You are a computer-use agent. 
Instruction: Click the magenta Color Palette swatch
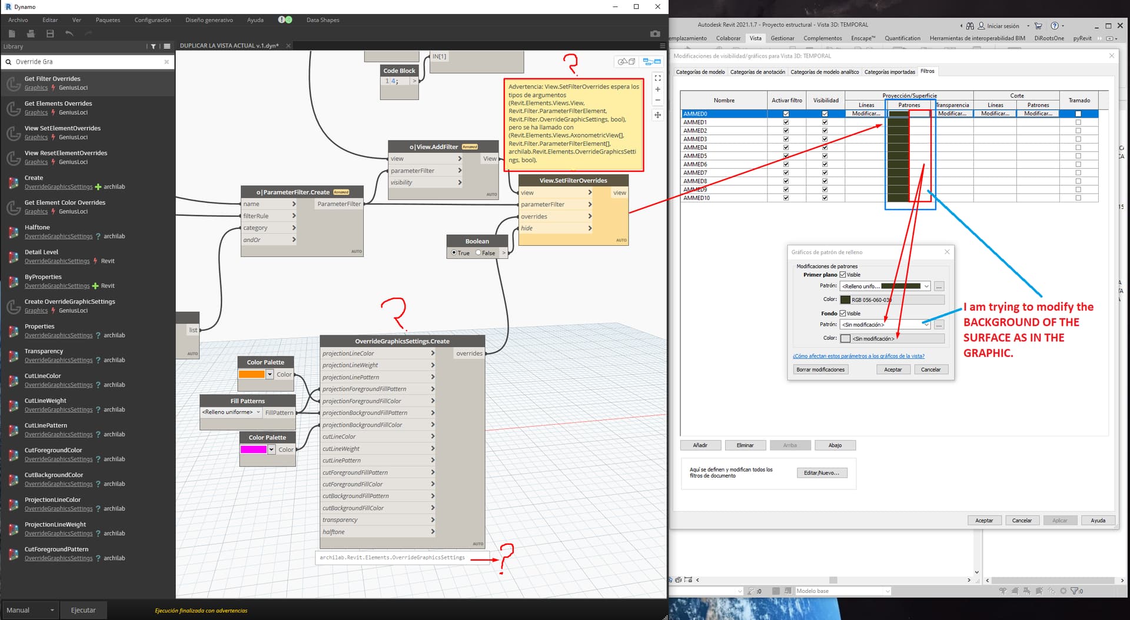tap(254, 449)
